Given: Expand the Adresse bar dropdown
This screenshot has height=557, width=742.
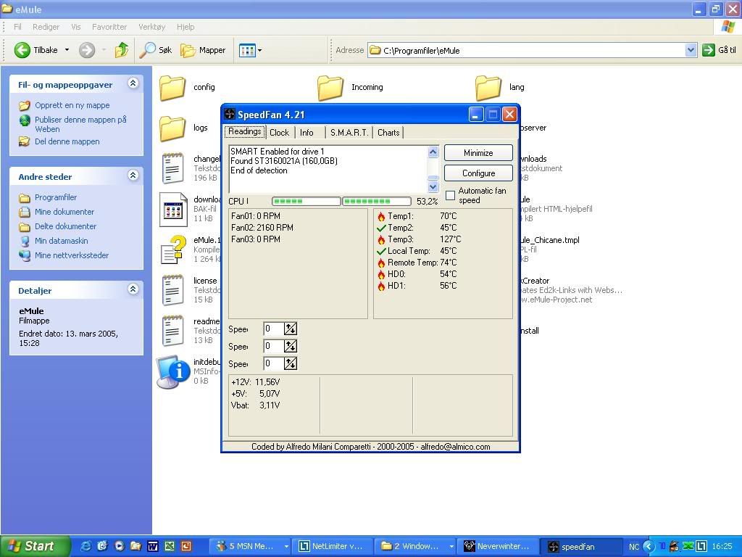Looking at the screenshot, I should 691,50.
